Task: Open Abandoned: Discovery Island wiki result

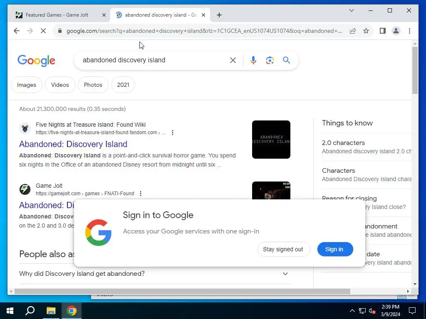Action: tap(73, 144)
